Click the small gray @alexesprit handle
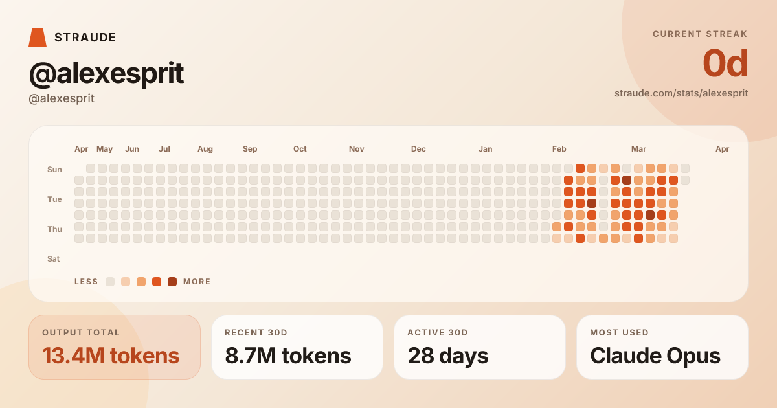The height and width of the screenshot is (408, 777). (62, 98)
